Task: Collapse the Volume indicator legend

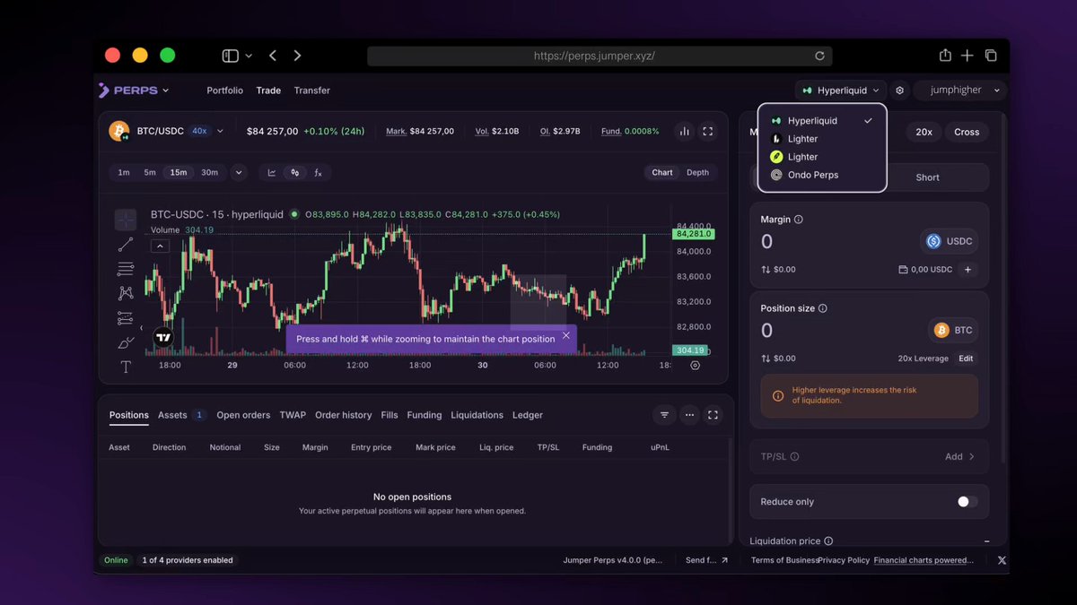Action: 160,246
